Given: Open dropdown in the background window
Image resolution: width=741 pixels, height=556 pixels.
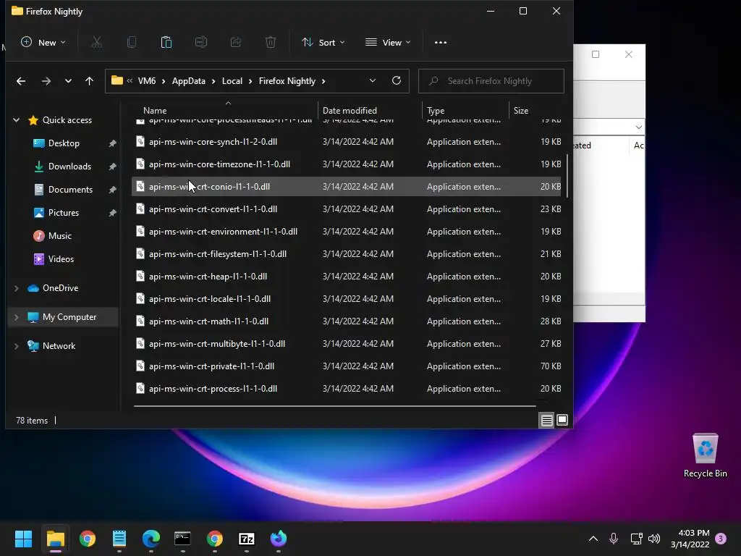Looking at the screenshot, I should 638,127.
